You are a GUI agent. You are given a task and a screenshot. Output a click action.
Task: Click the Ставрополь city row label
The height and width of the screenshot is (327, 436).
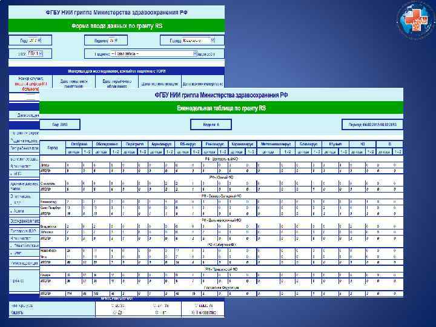[x=48, y=183]
